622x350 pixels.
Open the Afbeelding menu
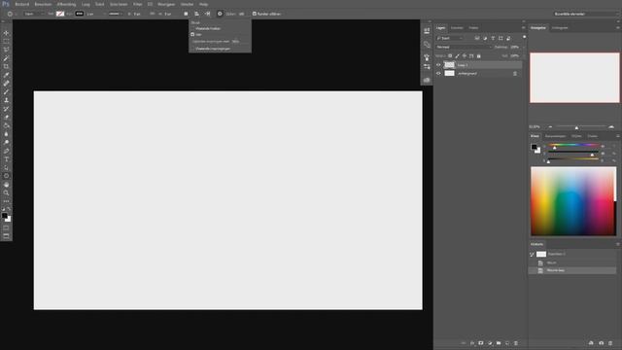pyautogui.click(x=66, y=4)
